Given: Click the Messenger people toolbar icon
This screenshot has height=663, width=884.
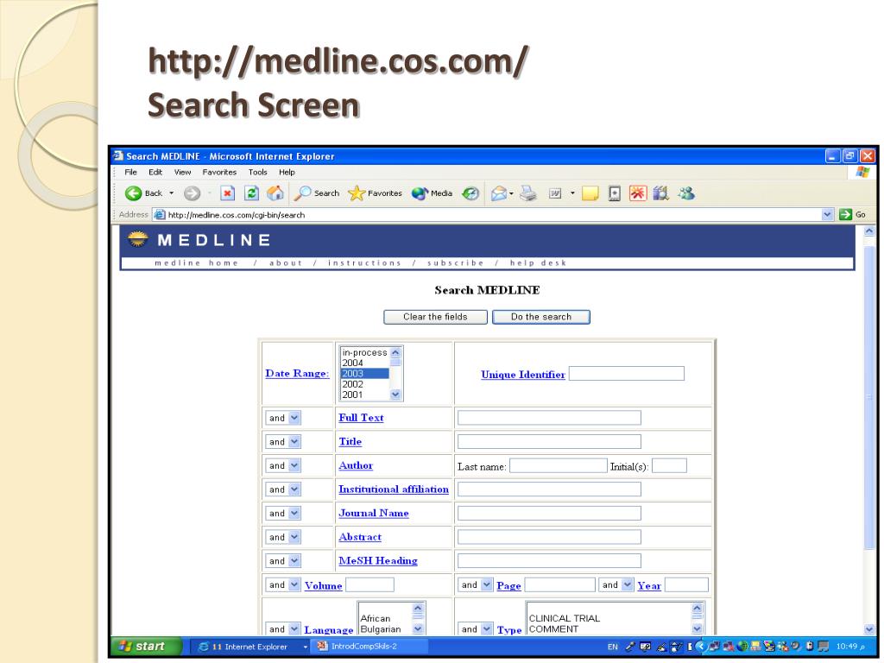Looking at the screenshot, I should (x=686, y=193).
